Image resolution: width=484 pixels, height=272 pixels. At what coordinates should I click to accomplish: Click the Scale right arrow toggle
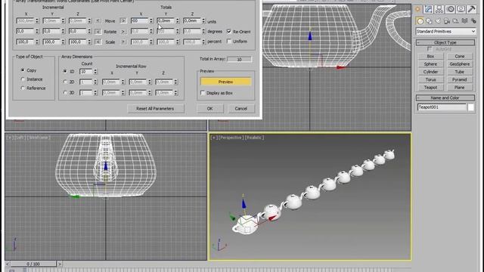(x=123, y=42)
